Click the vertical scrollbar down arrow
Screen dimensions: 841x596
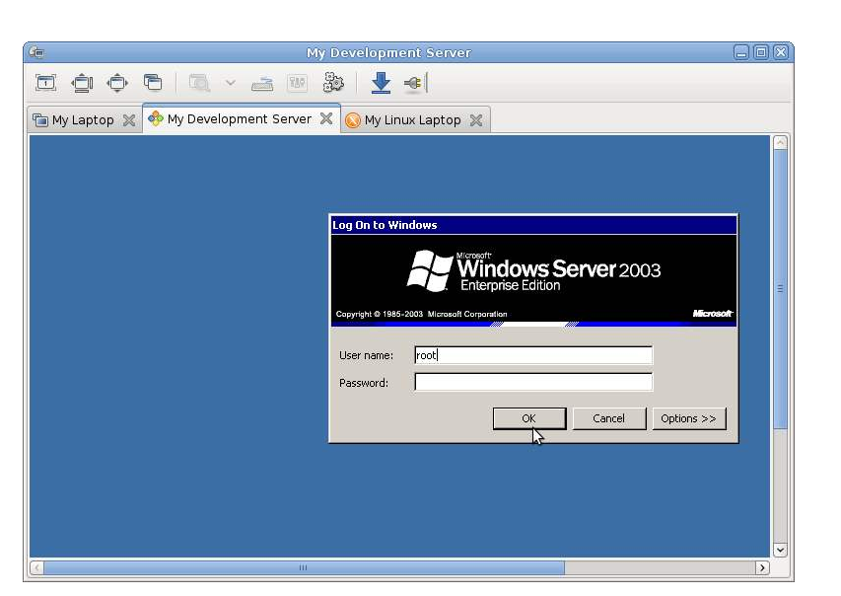(781, 550)
